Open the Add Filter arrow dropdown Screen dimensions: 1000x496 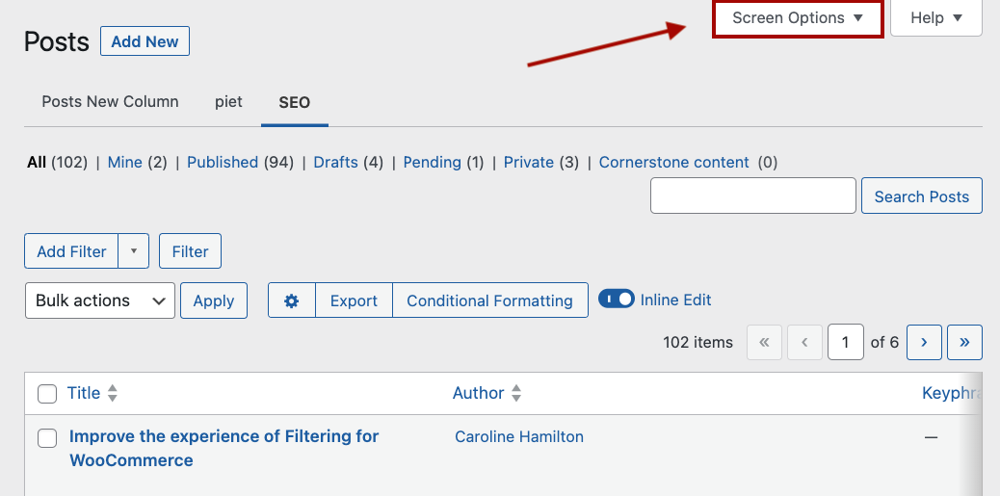click(134, 251)
